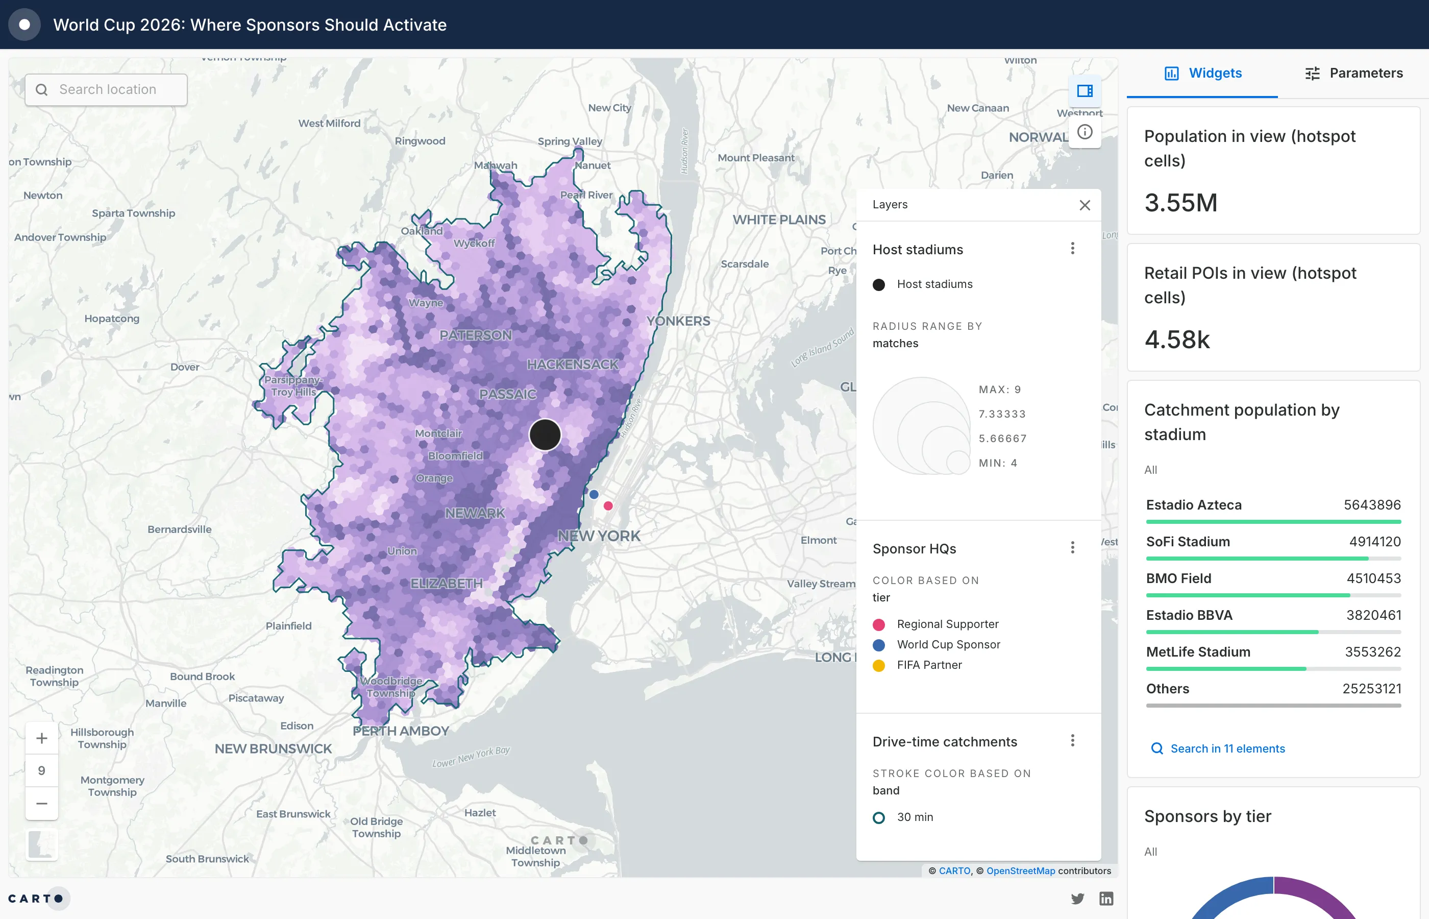1429x919 pixels.
Task: Select Estadio BBVA category row
Action: click(1273, 621)
